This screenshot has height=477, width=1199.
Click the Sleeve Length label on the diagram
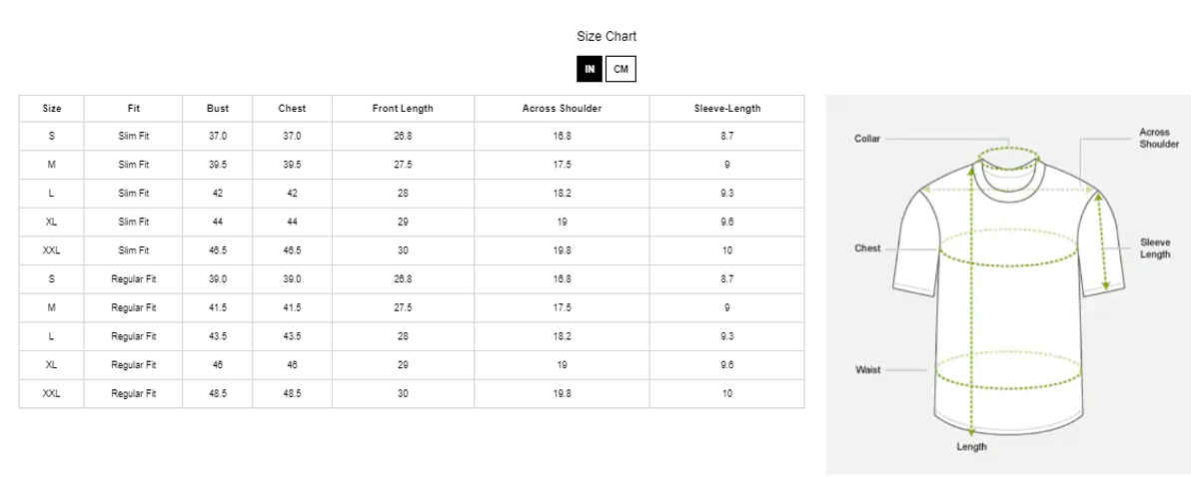[x=1155, y=248]
